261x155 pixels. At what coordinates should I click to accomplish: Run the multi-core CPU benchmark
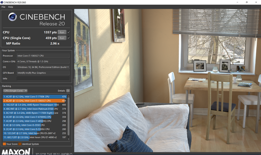click(x=62, y=32)
